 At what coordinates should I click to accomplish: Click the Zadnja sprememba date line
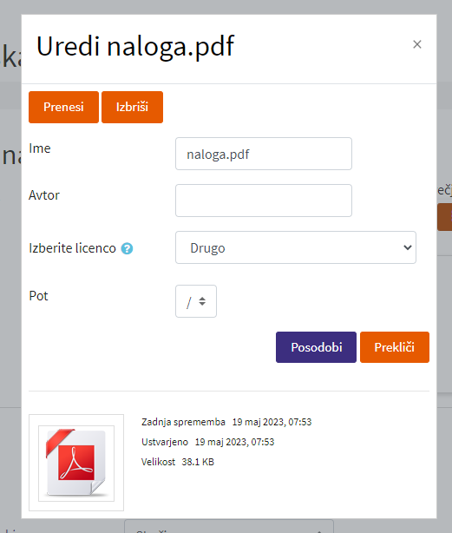[x=226, y=422]
